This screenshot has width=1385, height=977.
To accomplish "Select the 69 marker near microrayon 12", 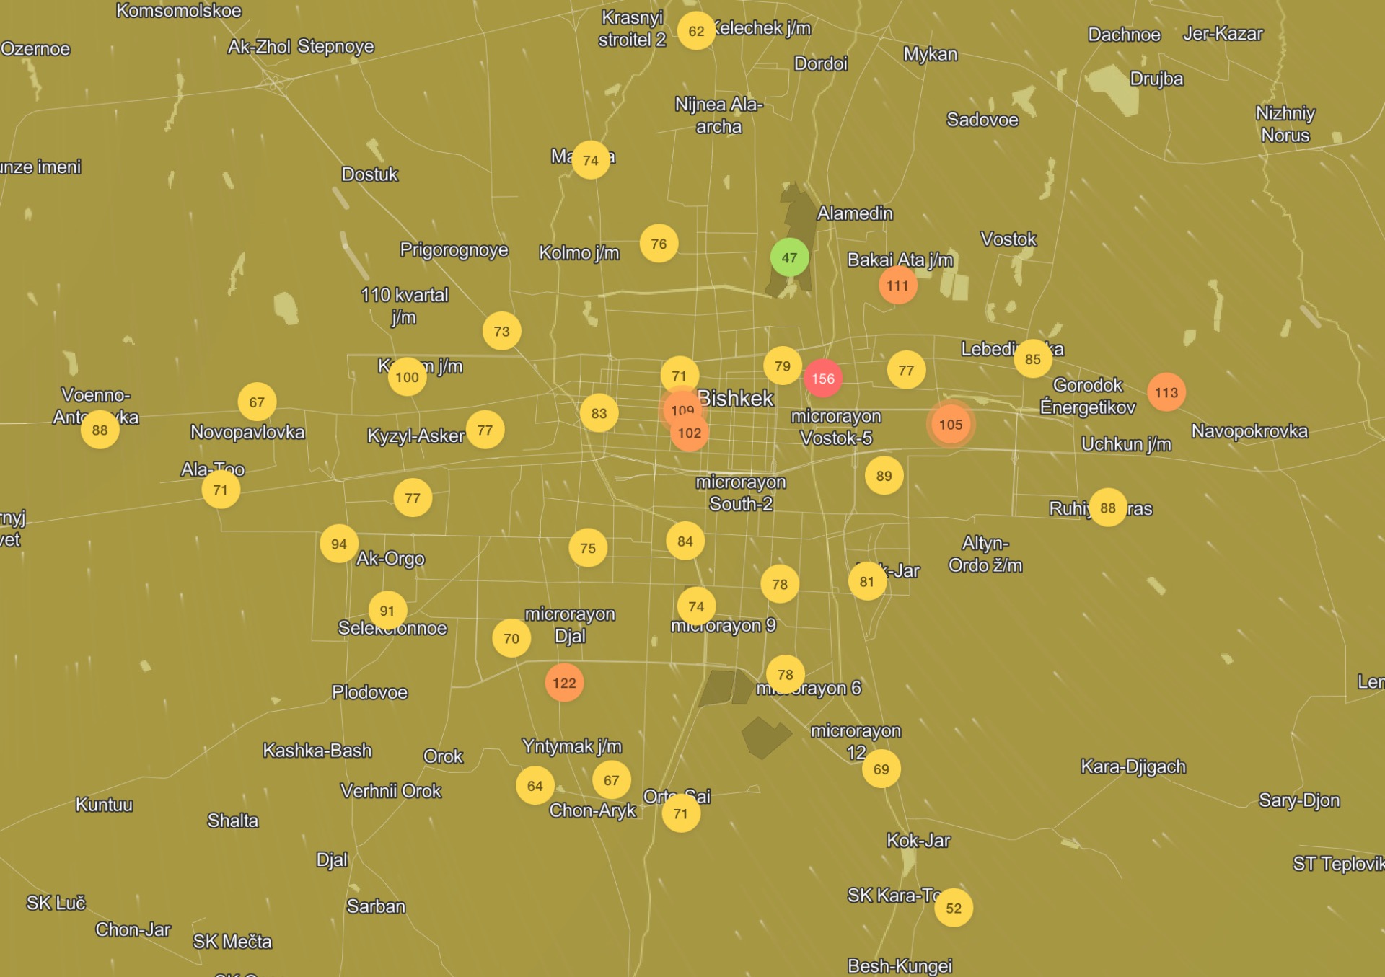I will click(881, 769).
